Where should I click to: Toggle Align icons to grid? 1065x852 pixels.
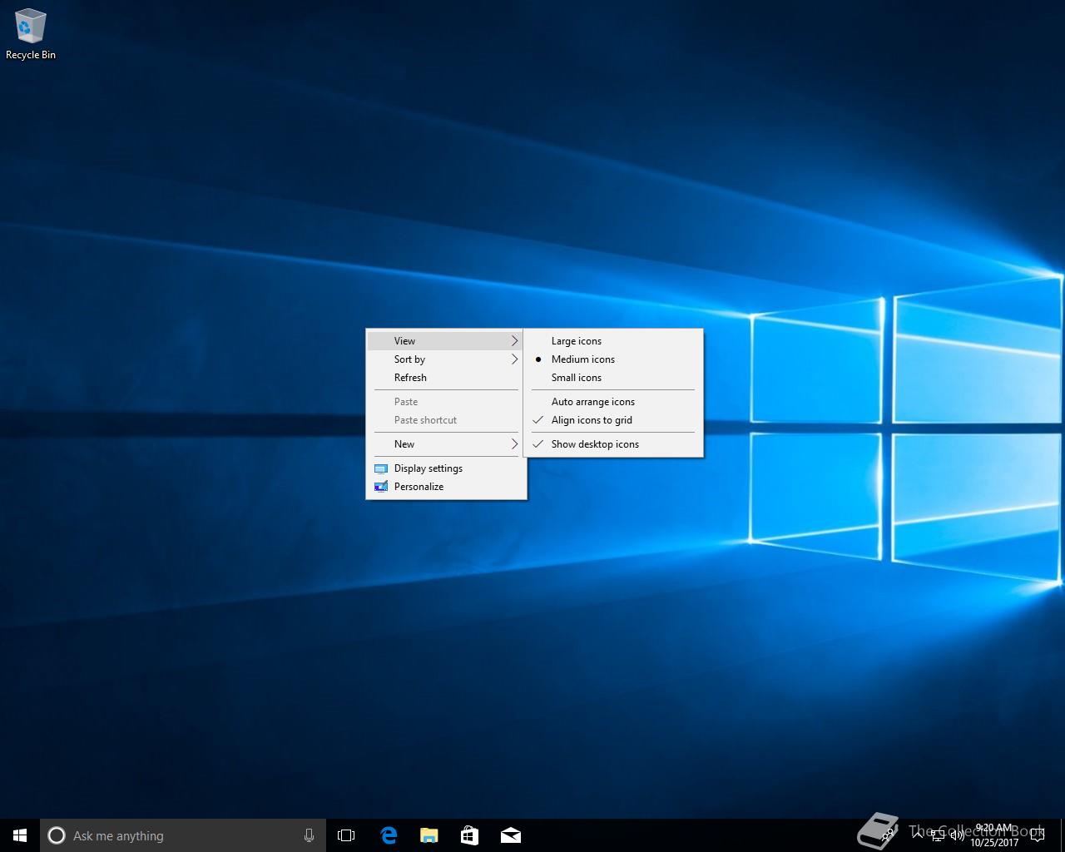[591, 420]
